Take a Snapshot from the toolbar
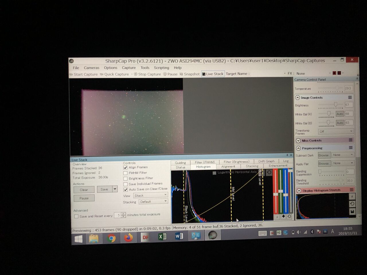Image resolution: width=367 pixels, height=275 pixels. pos(190,74)
